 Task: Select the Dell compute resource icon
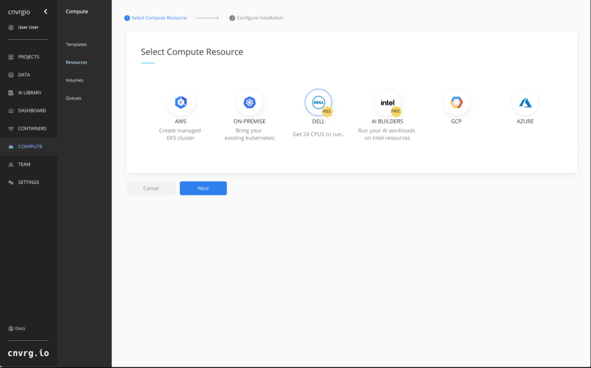click(319, 102)
